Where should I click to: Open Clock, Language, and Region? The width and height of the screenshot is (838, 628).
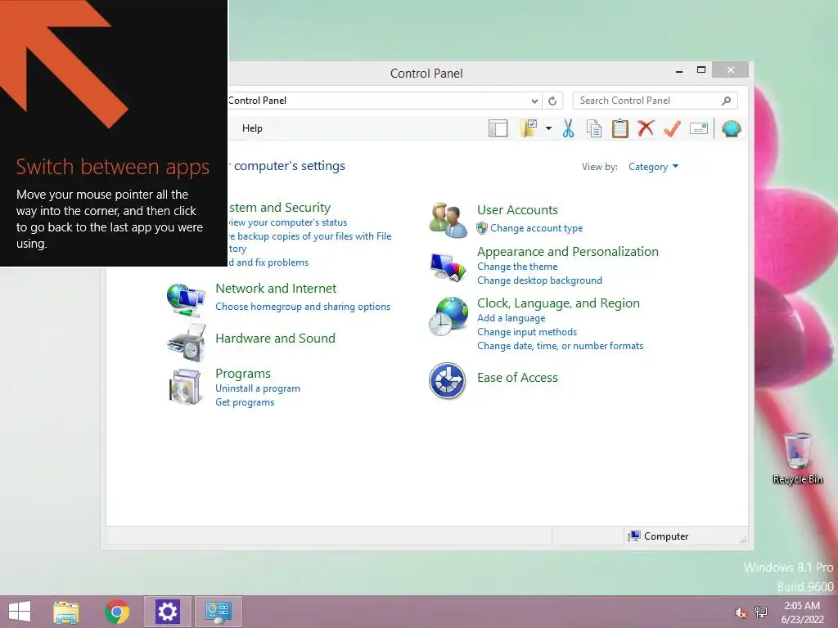tap(558, 303)
